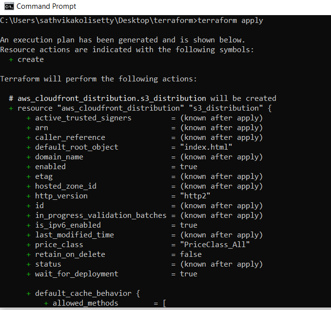Image resolution: width=331 pixels, height=310 pixels.
Task: Click the 'true' value of enabled
Action: pos(189,167)
